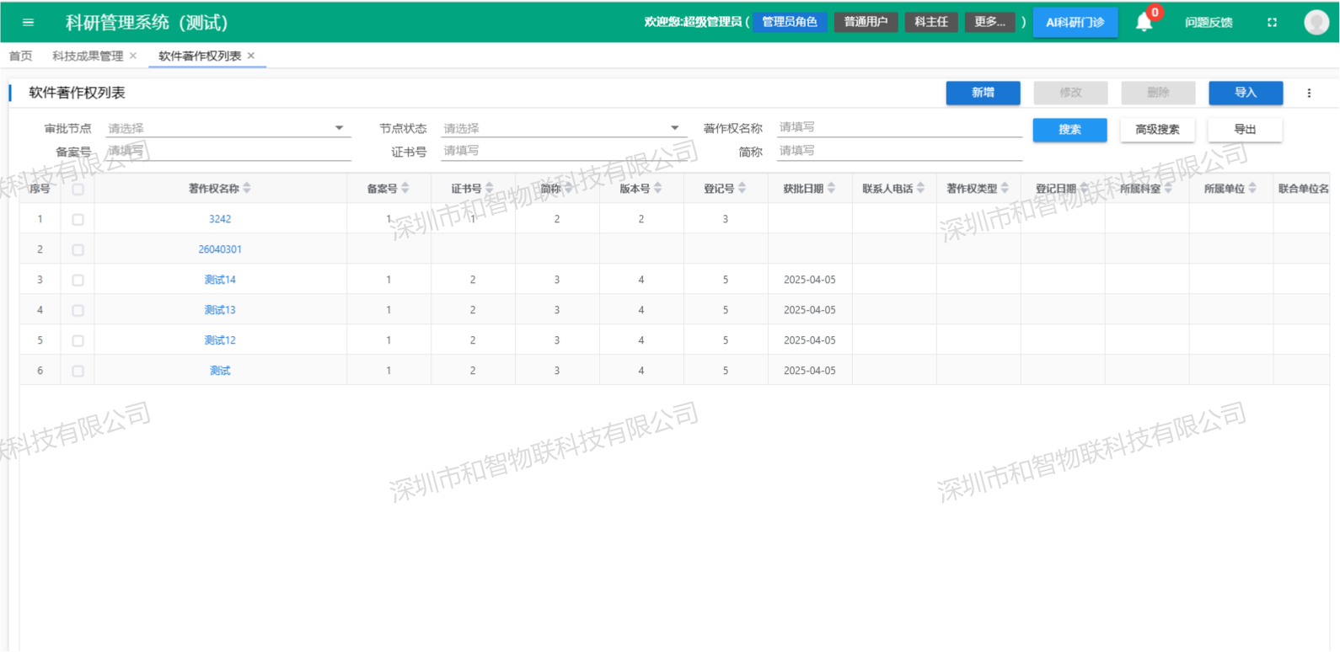The image size is (1340, 652).
Task: Open the notification bell
Action: [1144, 22]
